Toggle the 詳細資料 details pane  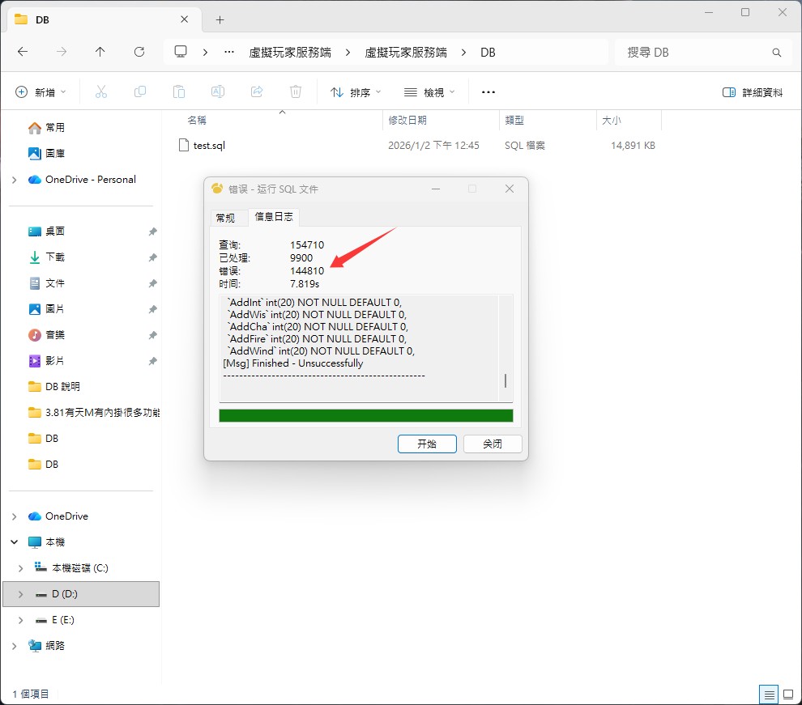753,92
